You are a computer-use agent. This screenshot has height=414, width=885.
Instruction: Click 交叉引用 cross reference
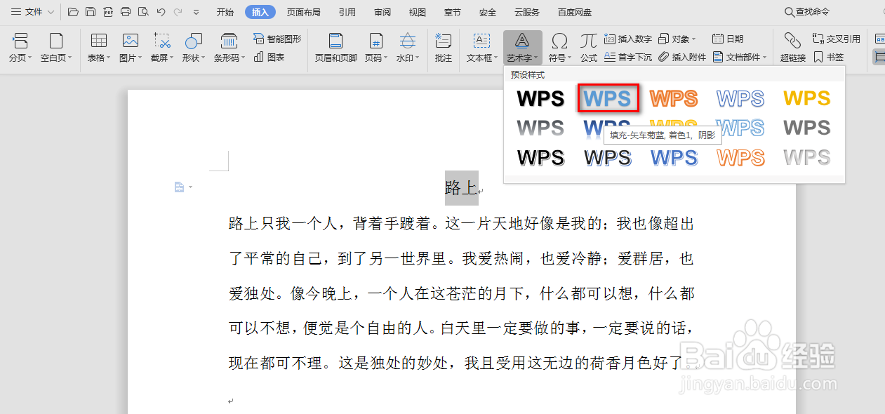pyautogui.click(x=837, y=39)
